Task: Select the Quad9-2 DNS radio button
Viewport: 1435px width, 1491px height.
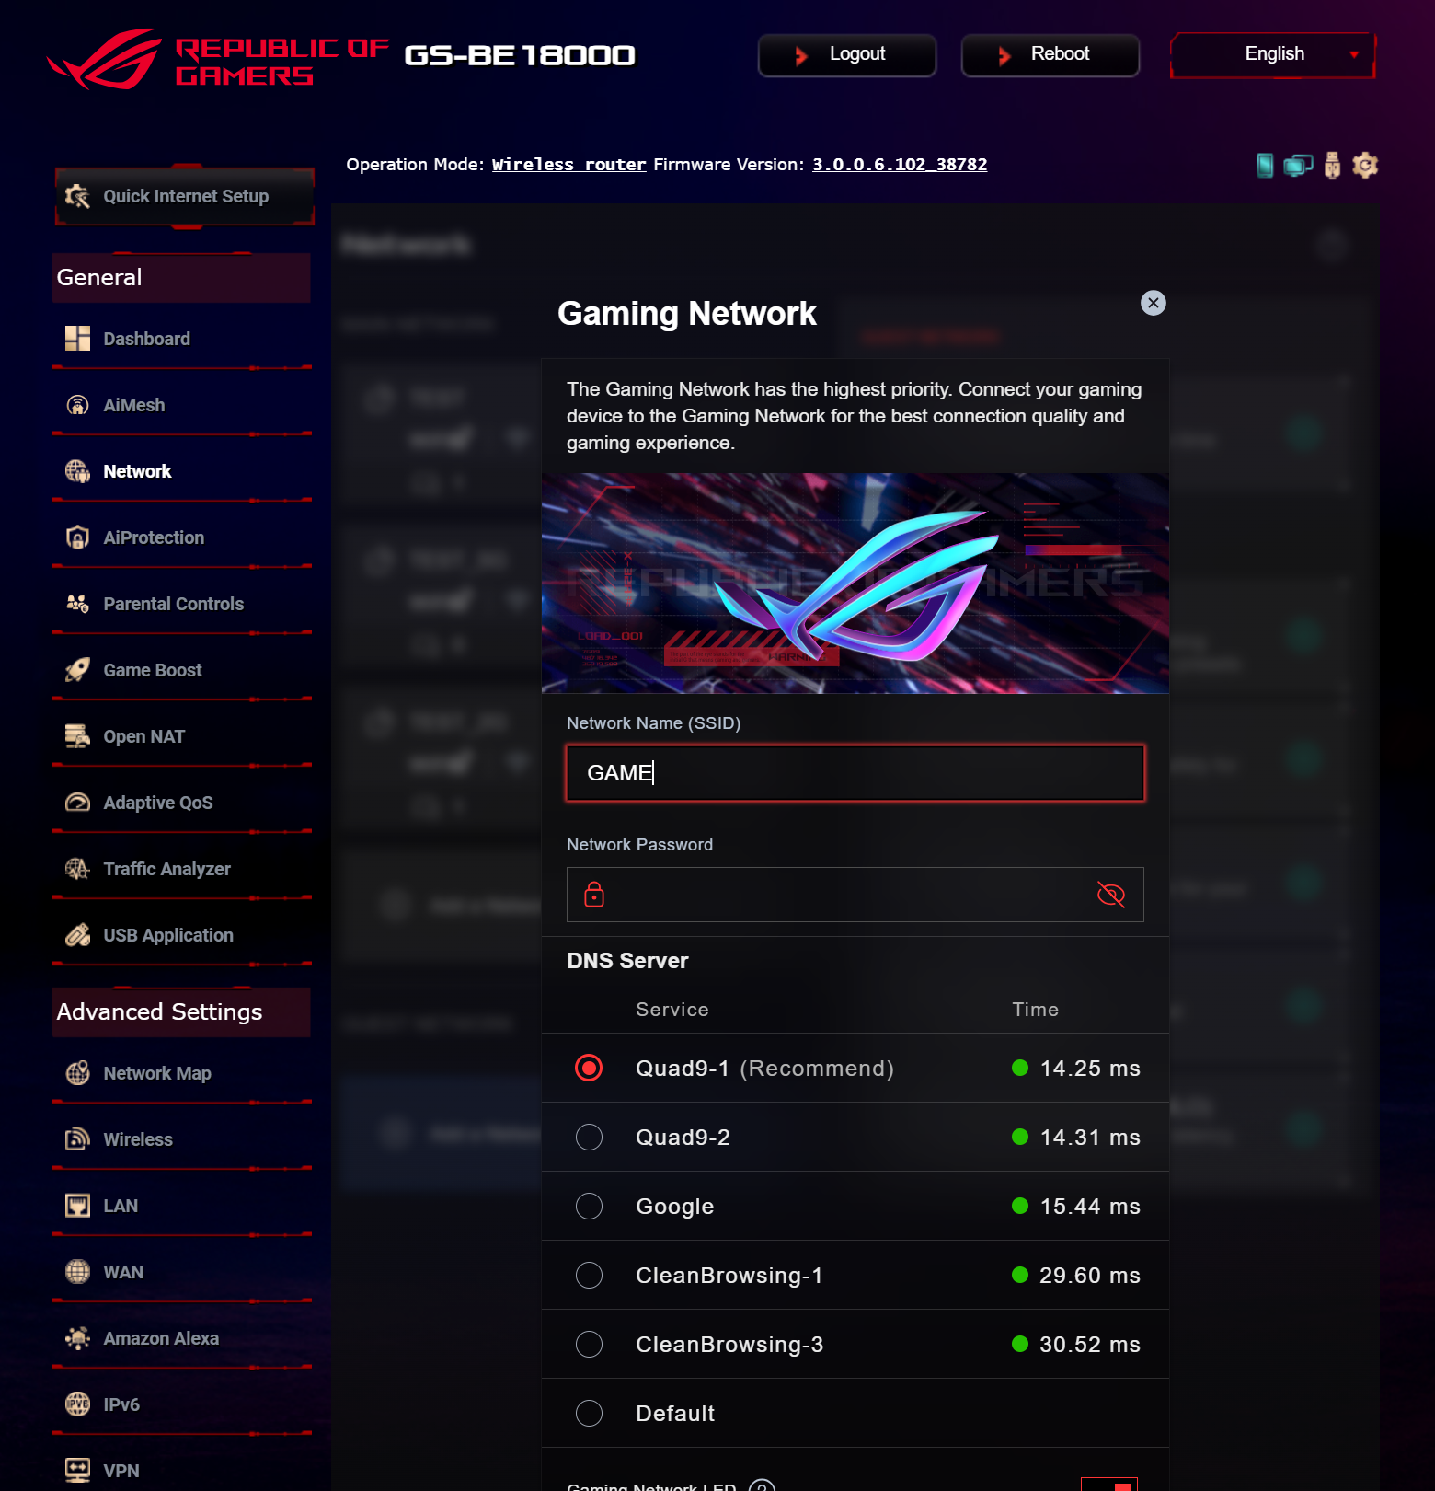Action: tap(589, 1137)
